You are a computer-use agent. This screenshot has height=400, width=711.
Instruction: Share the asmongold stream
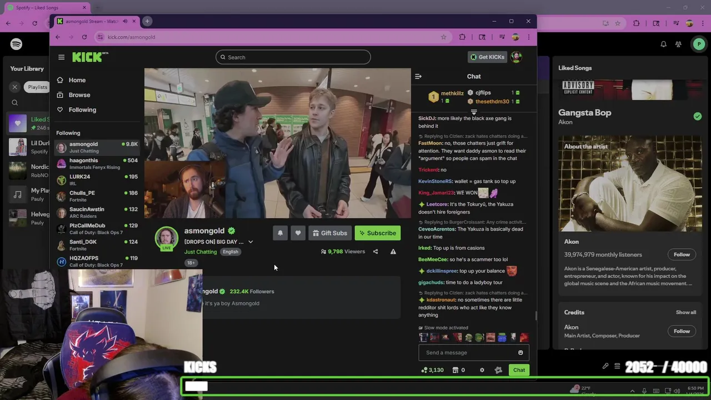375,252
